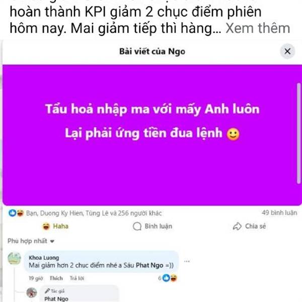This screenshot has height=302, width=302.
Task: Expand post text with Xem thêm
Action: click(258, 28)
